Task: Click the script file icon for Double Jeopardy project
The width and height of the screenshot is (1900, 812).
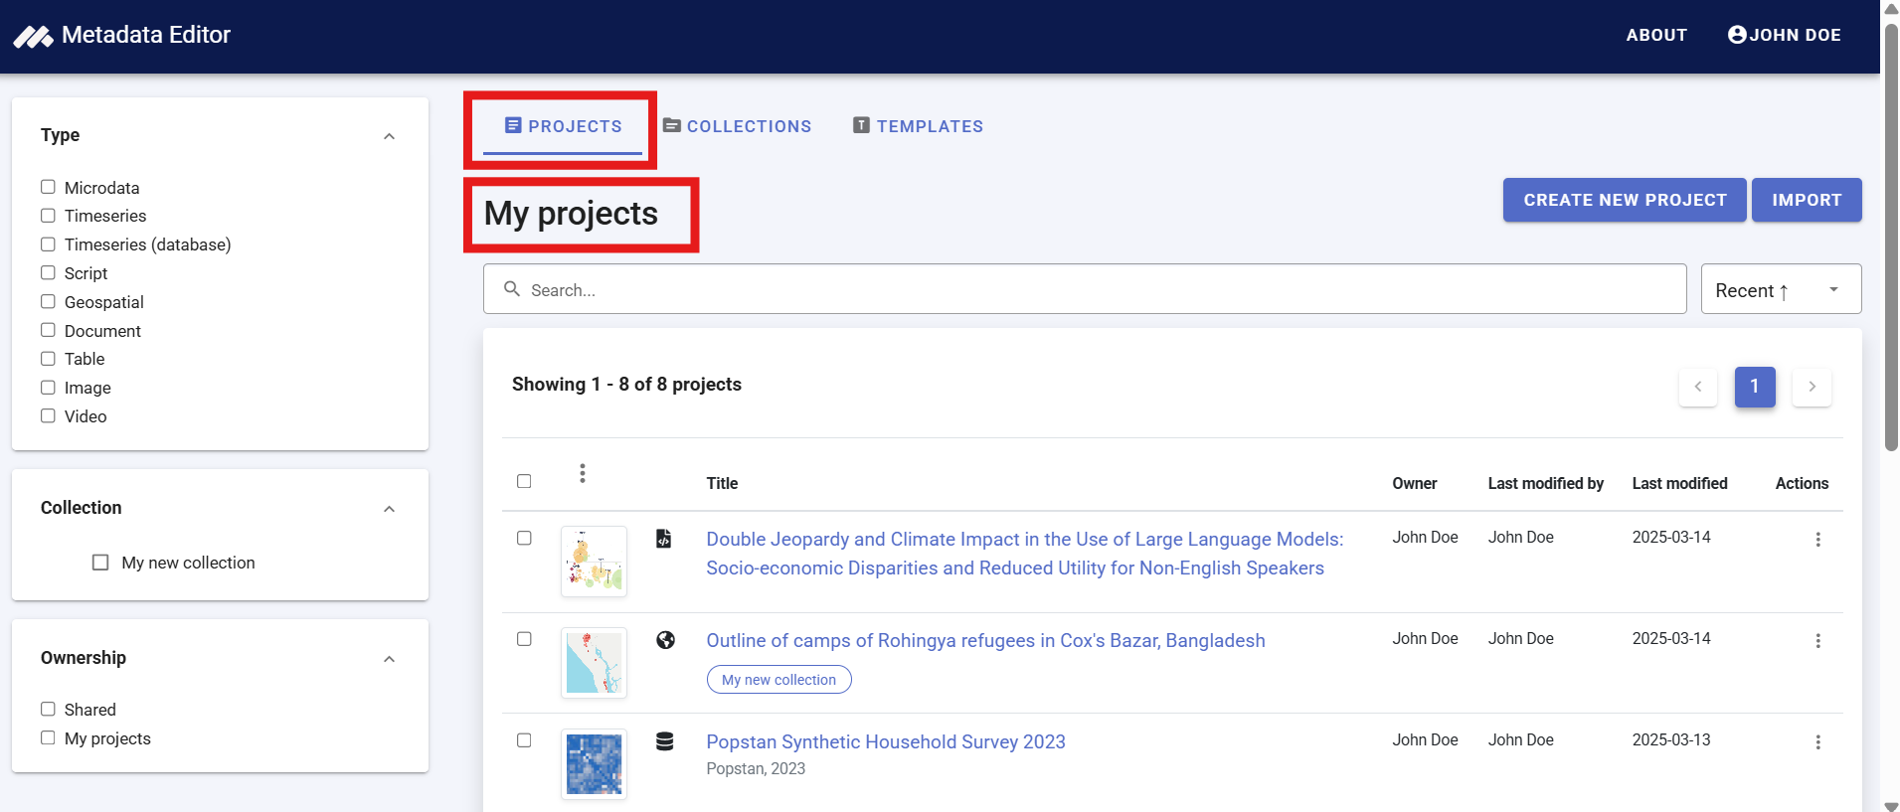Action: (664, 539)
